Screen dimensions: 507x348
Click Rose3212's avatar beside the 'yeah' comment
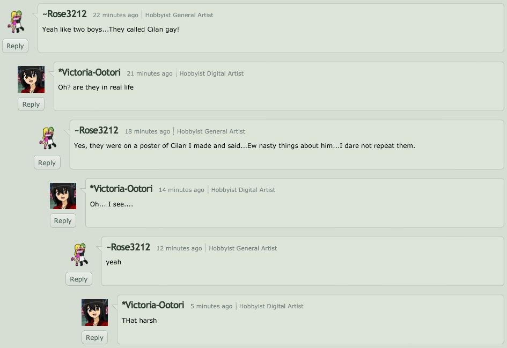click(80, 255)
